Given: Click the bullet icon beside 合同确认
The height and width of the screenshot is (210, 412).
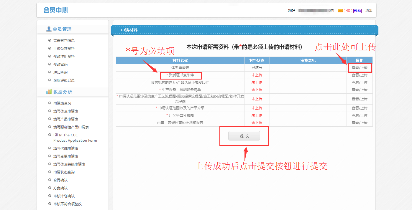Looking at the screenshot, I should coord(50,180).
